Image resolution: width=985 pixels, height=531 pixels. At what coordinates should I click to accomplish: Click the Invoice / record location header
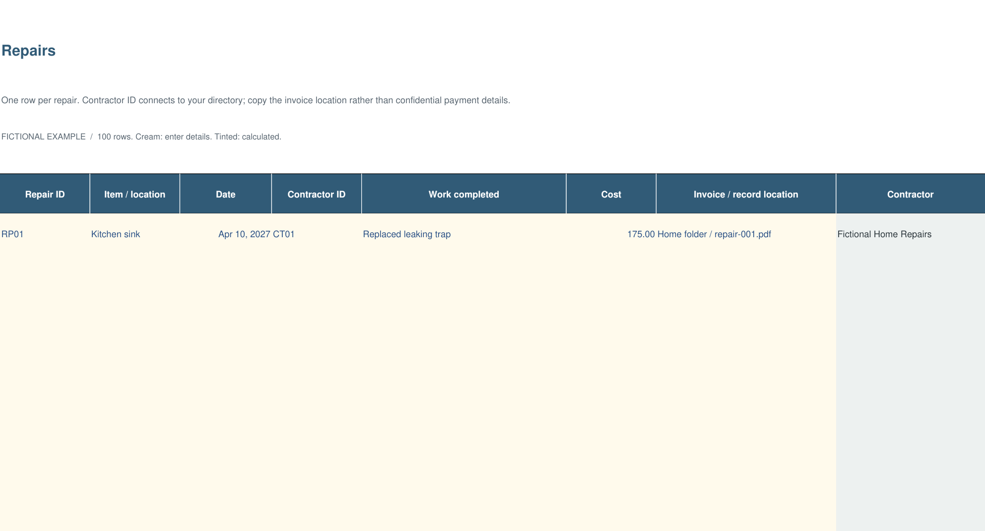746,194
